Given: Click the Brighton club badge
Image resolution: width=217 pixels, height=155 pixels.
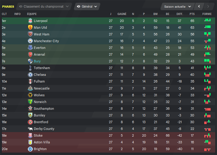Looking at the screenshot, I should pyautogui.click(x=30, y=149).
